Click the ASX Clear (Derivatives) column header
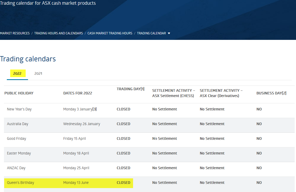The height and width of the screenshot is (192, 296). [x=221, y=93]
